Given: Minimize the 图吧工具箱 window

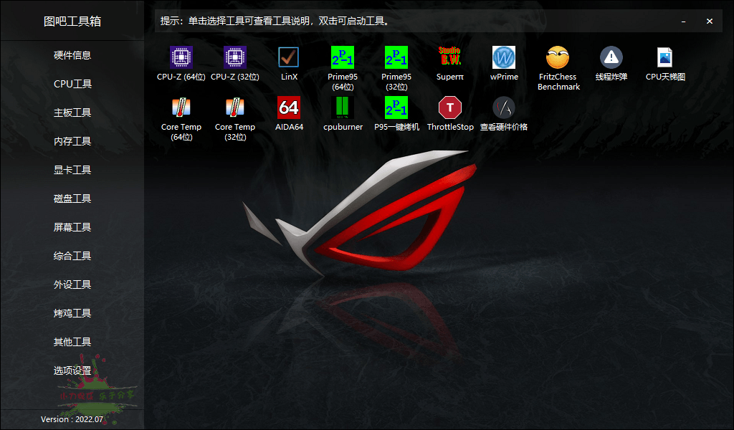Looking at the screenshot, I should (684, 21).
